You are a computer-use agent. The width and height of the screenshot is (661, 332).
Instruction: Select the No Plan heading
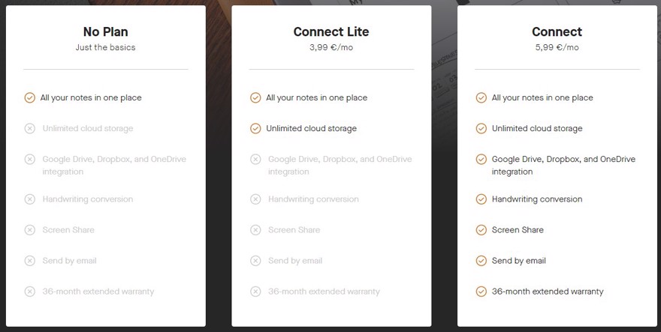tap(105, 32)
